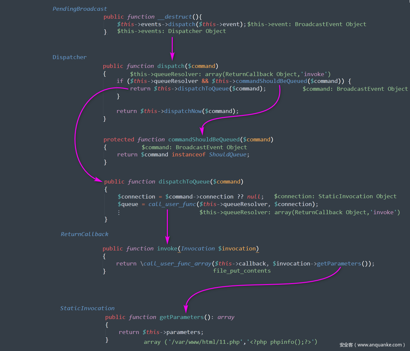
Task: Click the ReturnCallback class label
Action: 84,234
